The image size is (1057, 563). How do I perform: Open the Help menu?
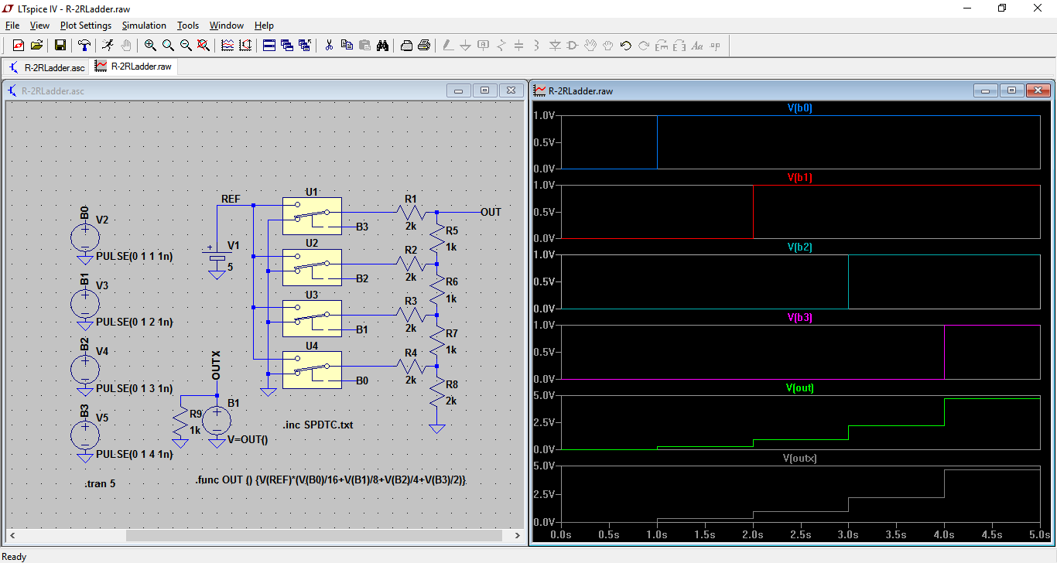(x=264, y=26)
